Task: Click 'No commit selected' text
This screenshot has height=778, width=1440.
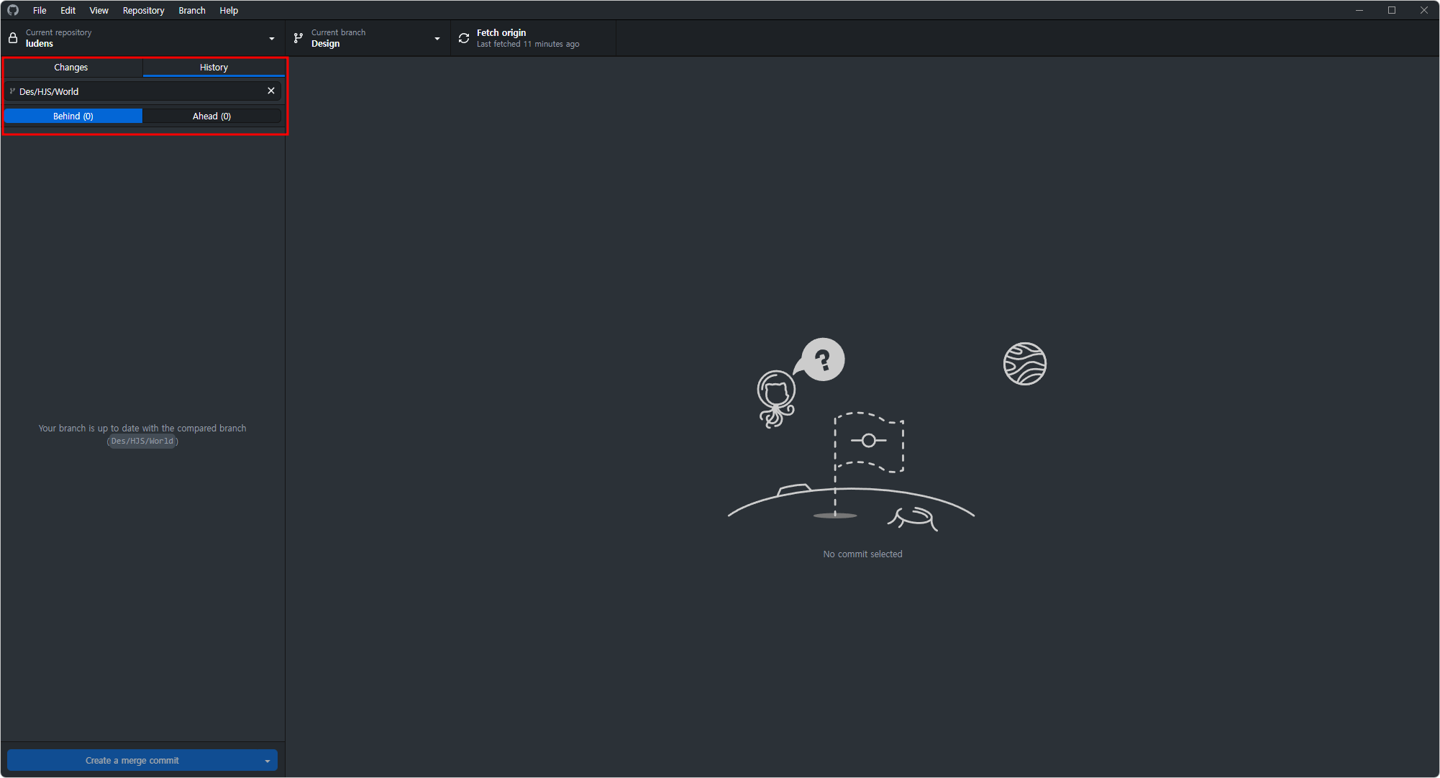Action: 862,554
